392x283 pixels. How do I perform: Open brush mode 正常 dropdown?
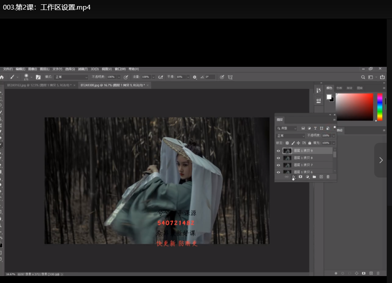click(71, 77)
